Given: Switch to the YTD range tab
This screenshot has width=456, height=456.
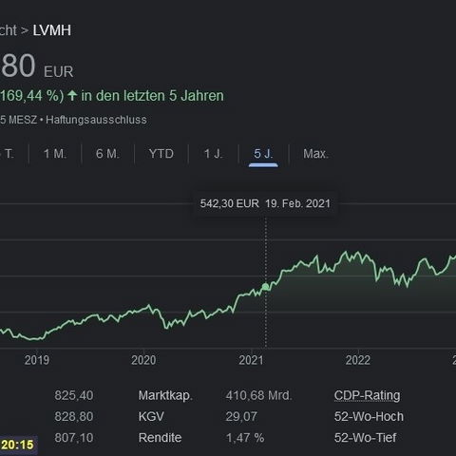Looking at the screenshot, I should (161, 154).
